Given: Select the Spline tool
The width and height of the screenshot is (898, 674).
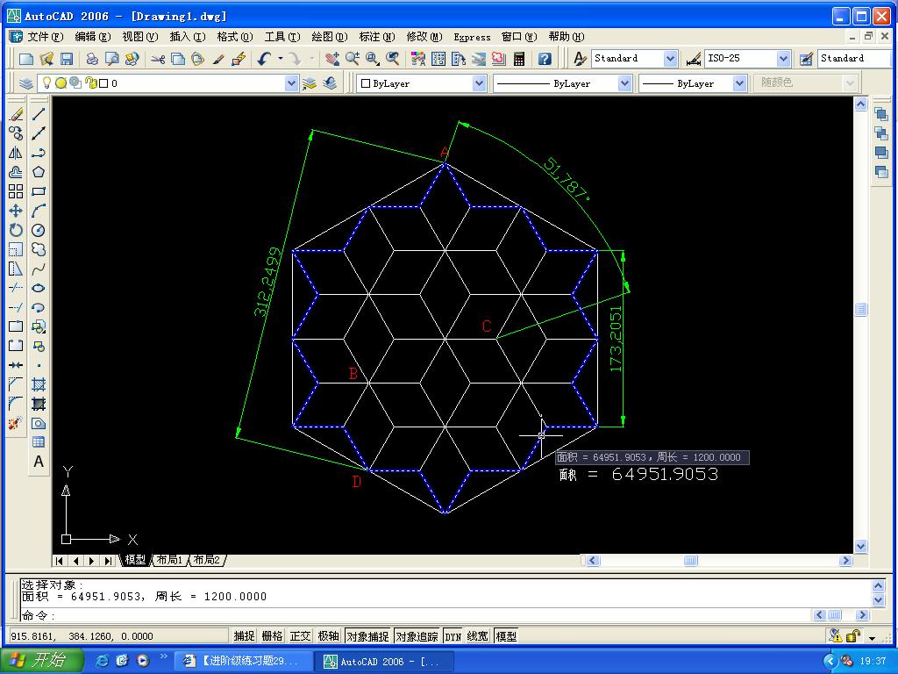Looking at the screenshot, I should (39, 269).
